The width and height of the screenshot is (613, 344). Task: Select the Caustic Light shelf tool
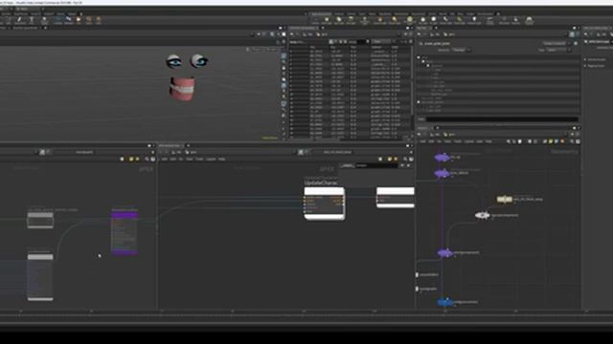click(445, 20)
